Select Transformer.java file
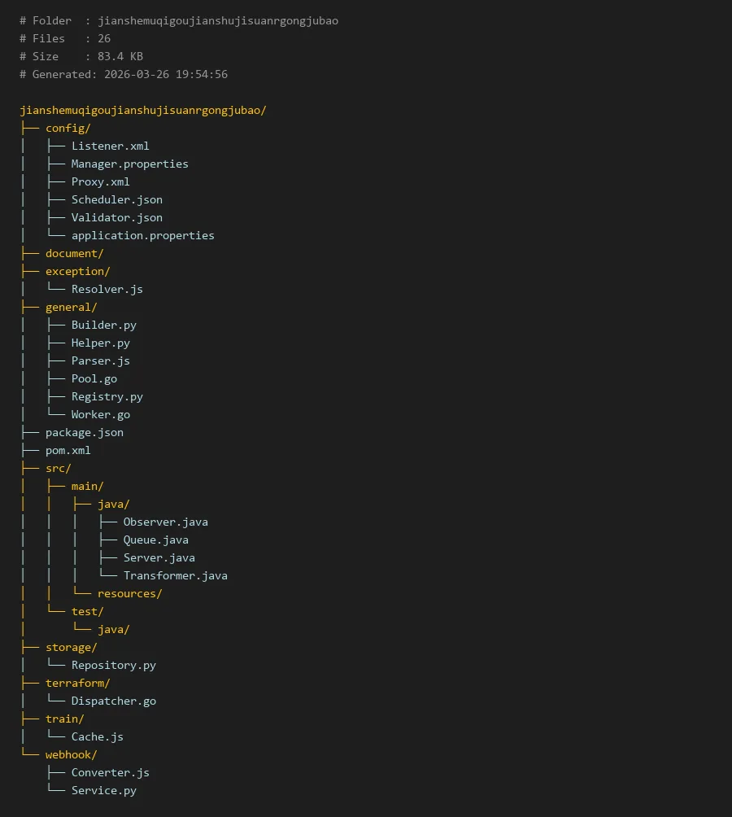Image resolution: width=732 pixels, height=817 pixels. (175, 575)
